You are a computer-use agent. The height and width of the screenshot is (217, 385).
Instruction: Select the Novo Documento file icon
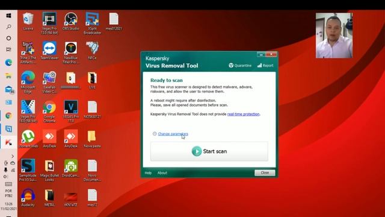[x=92, y=170]
